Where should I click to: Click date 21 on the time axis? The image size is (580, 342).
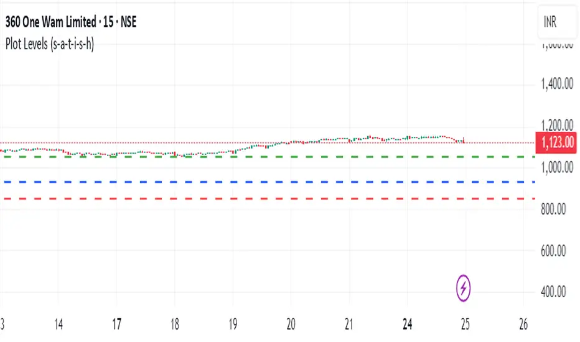pyautogui.click(x=348, y=323)
